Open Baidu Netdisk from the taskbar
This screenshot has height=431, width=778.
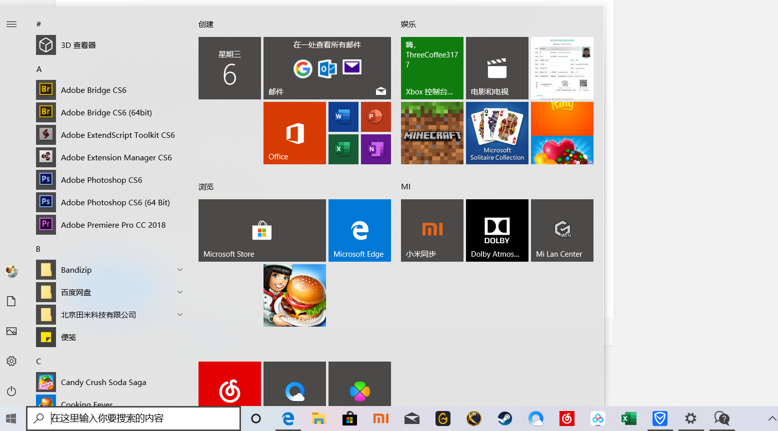click(597, 419)
